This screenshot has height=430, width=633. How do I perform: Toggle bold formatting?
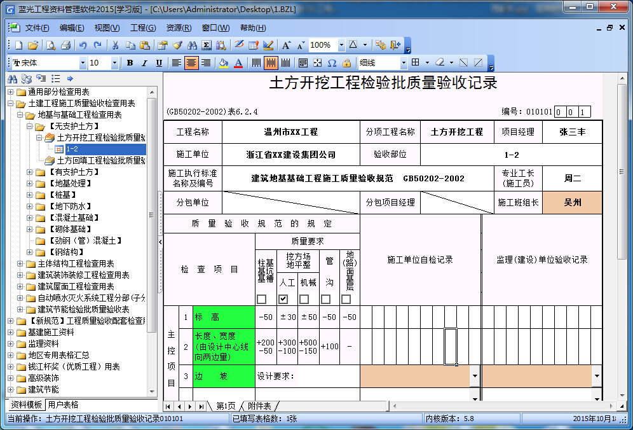pyautogui.click(x=130, y=63)
